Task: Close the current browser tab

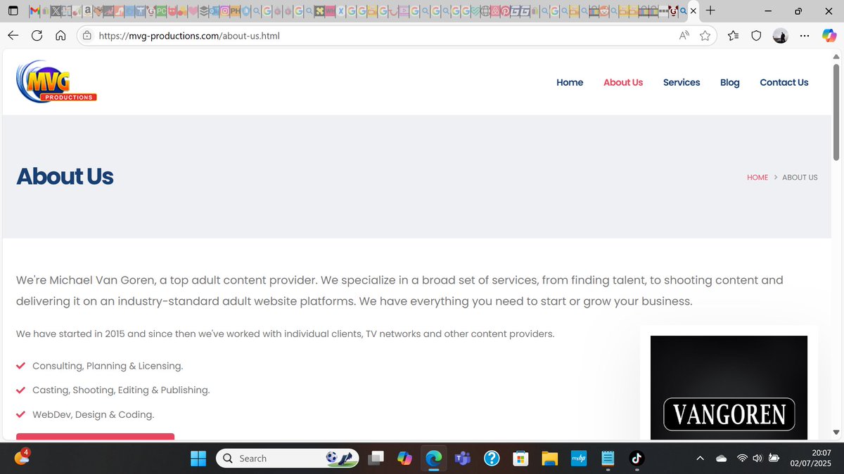Action: tap(693, 11)
